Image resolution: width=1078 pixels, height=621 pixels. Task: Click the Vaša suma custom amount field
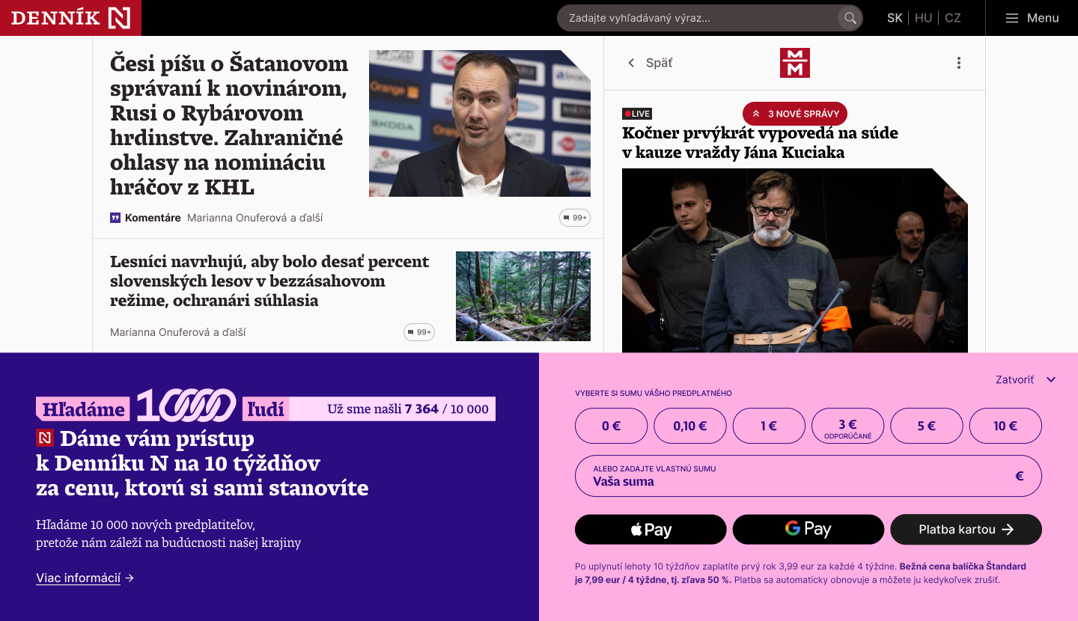tap(808, 476)
